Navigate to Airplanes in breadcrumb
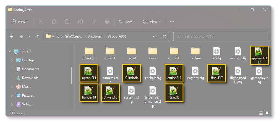The width and height of the screenshot is (277, 122). [95, 36]
